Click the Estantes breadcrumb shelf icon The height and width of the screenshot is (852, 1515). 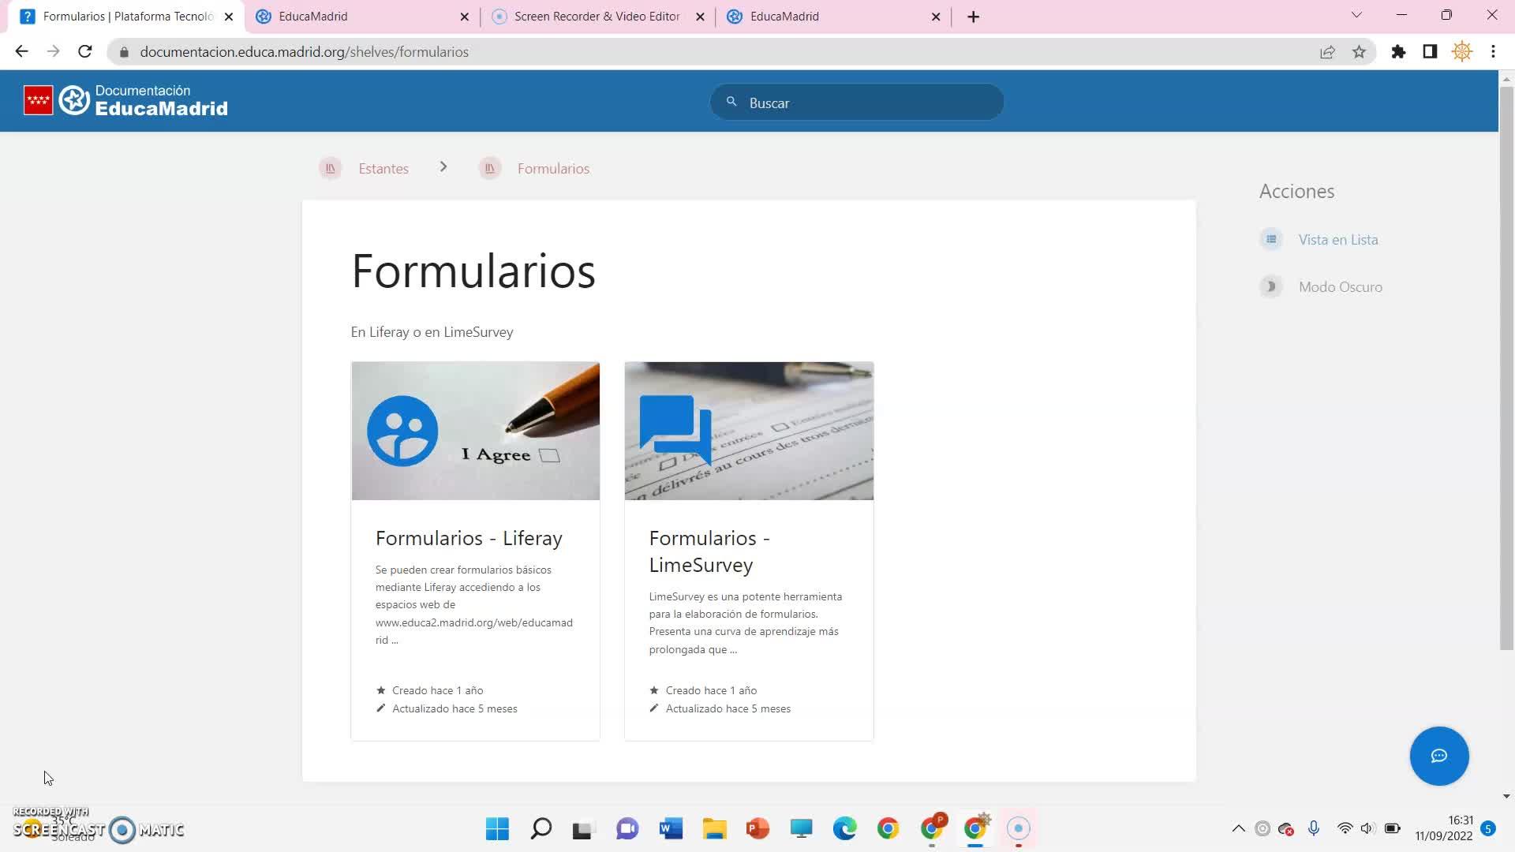pos(330,168)
